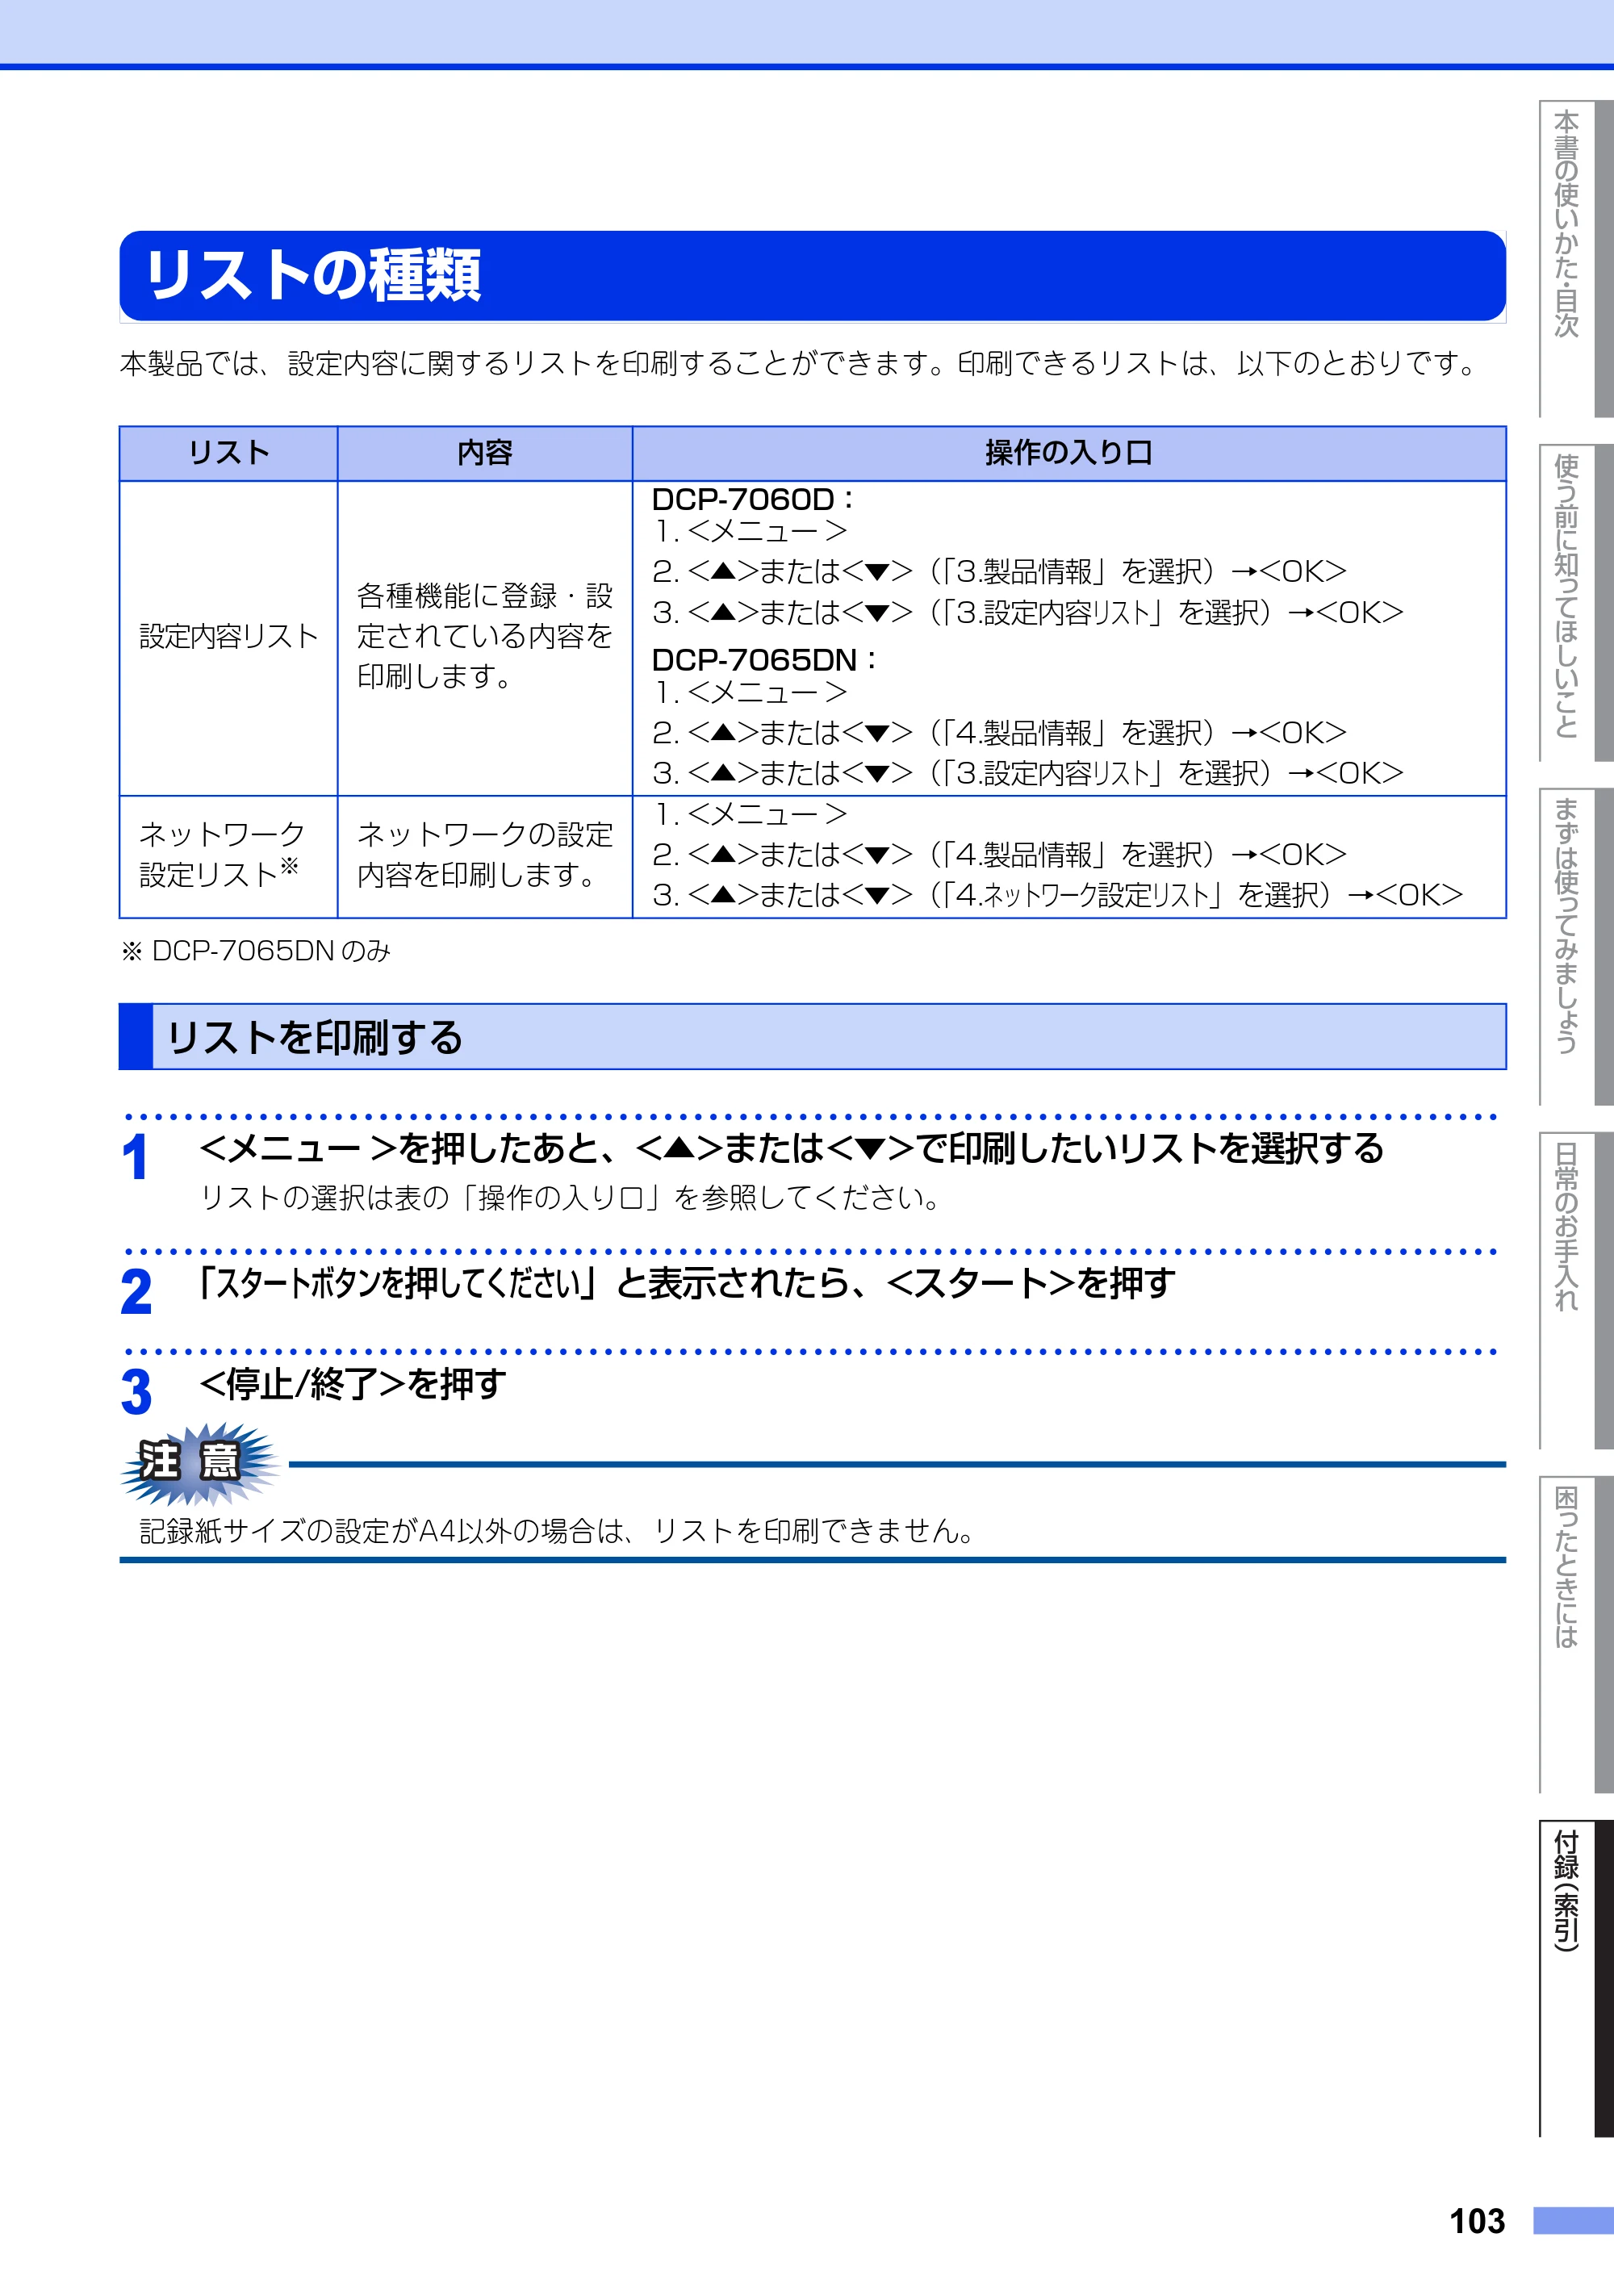1614x2296 pixels.
Task: Click the リストの選択は表の「操作の入り口」 sentence
Action: (x=570, y=1198)
